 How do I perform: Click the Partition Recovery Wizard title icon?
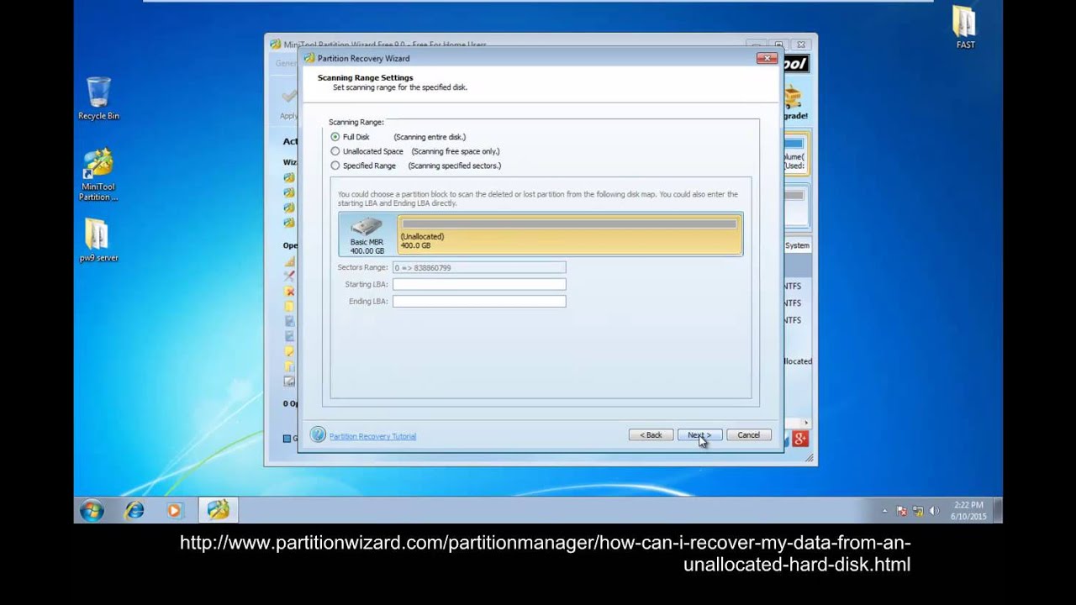[x=310, y=58]
